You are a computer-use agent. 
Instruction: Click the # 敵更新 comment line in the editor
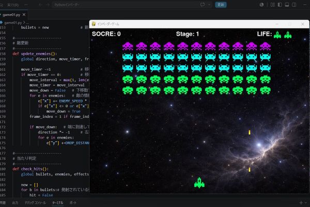21,43
